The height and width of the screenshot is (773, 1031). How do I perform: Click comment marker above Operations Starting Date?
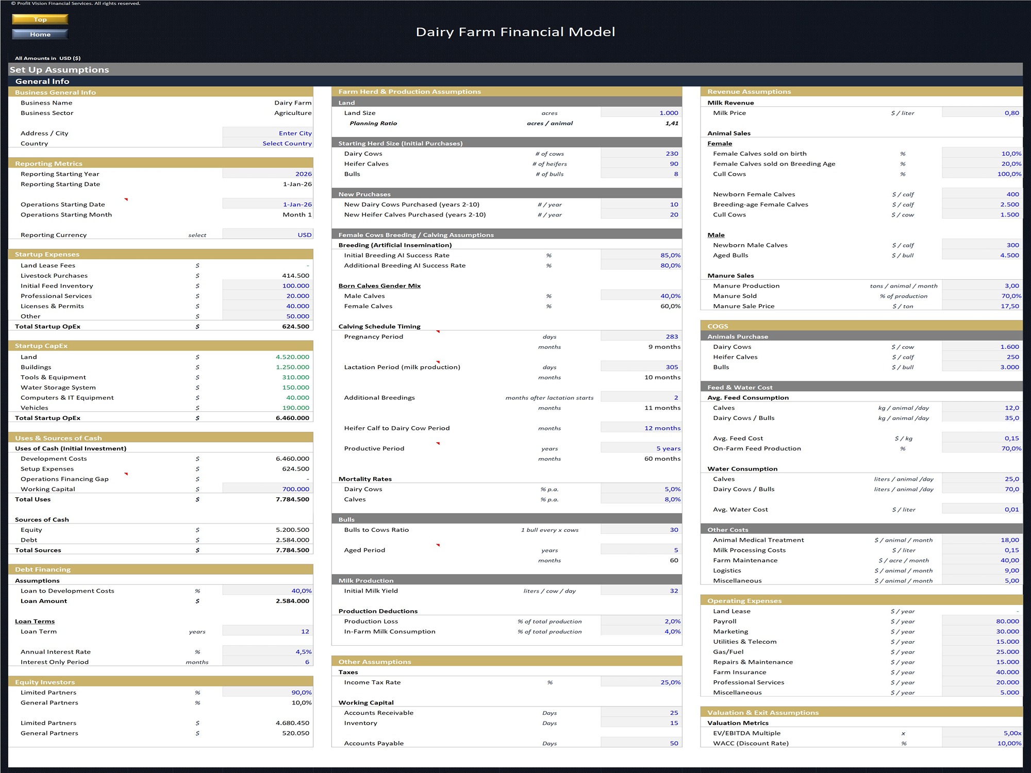(x=126, y=199)
